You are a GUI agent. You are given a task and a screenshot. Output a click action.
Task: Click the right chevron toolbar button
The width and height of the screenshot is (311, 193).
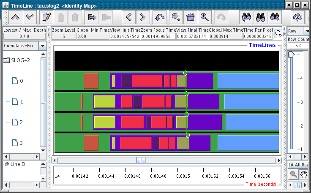143,17
